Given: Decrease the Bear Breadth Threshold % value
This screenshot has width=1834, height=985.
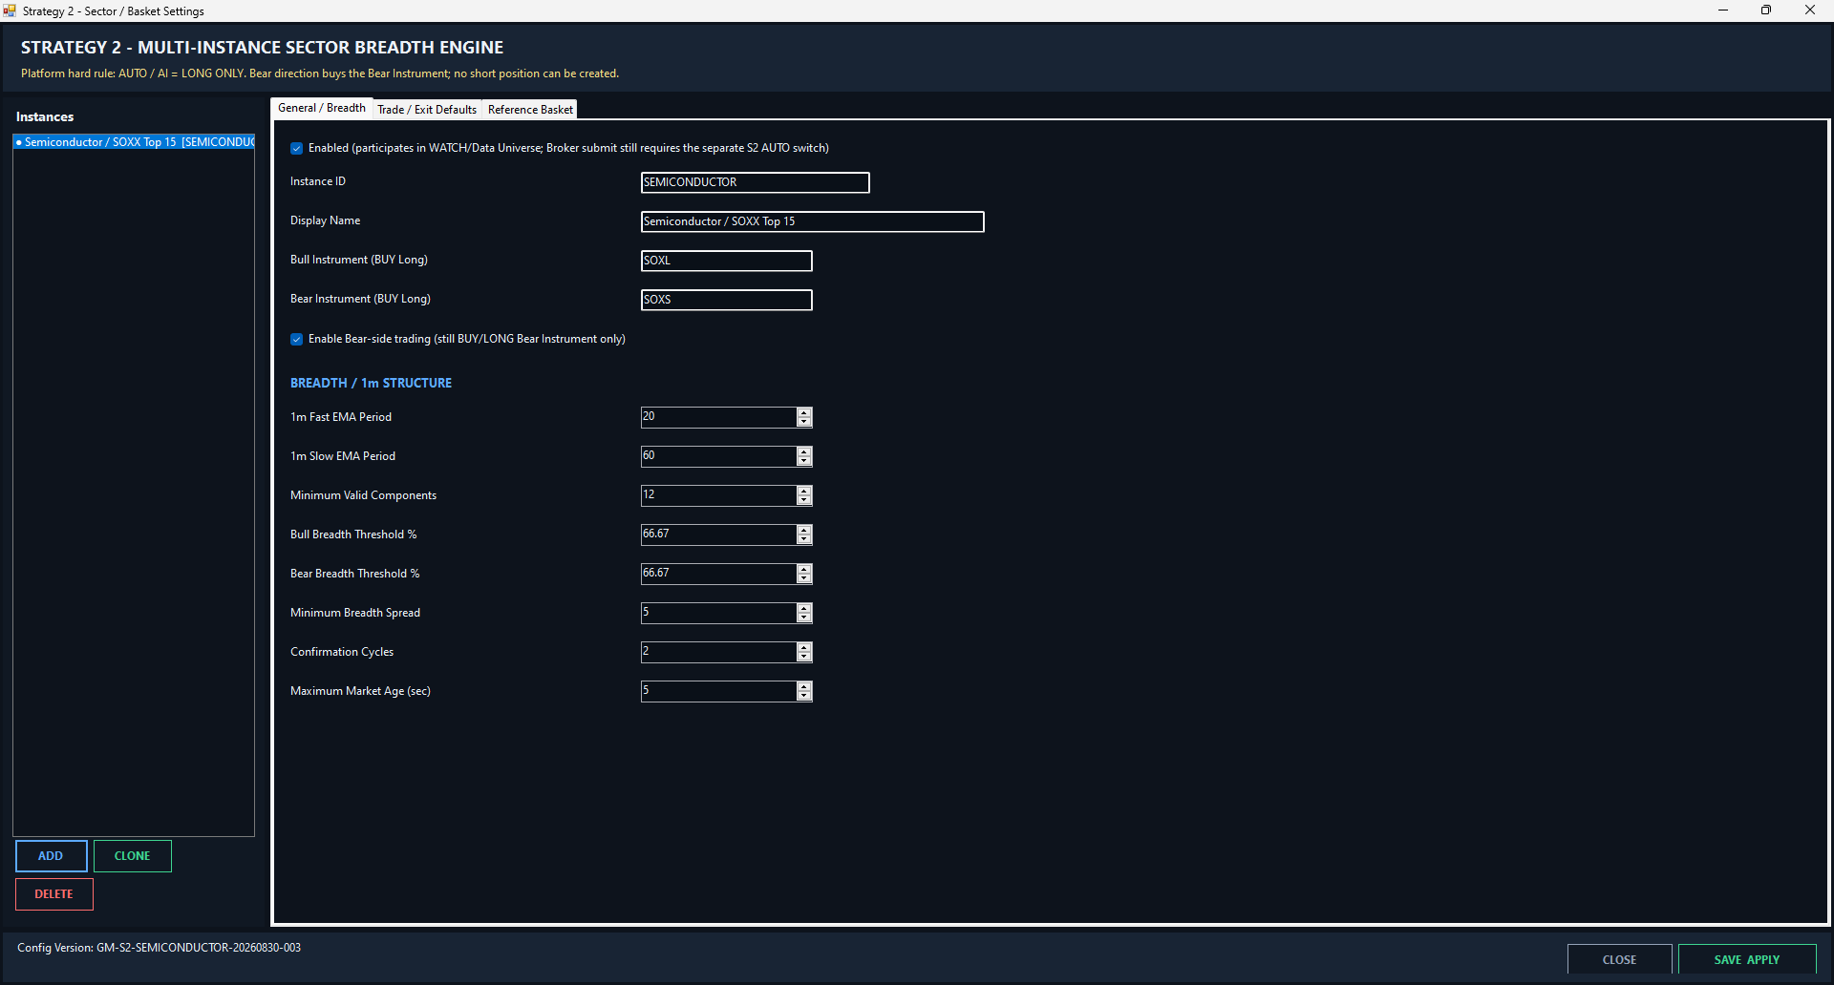Looking at the screenshot, I should 804,578.
